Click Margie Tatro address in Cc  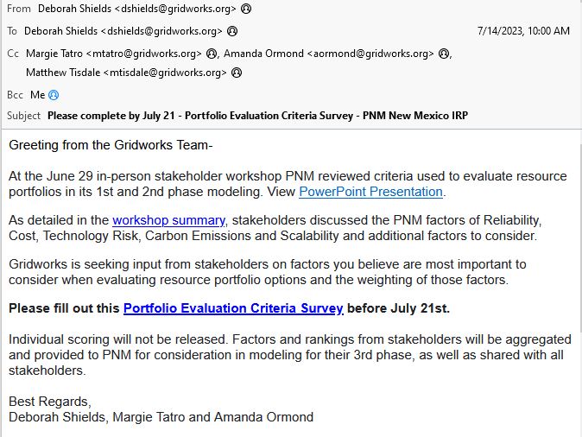point(114,54)
